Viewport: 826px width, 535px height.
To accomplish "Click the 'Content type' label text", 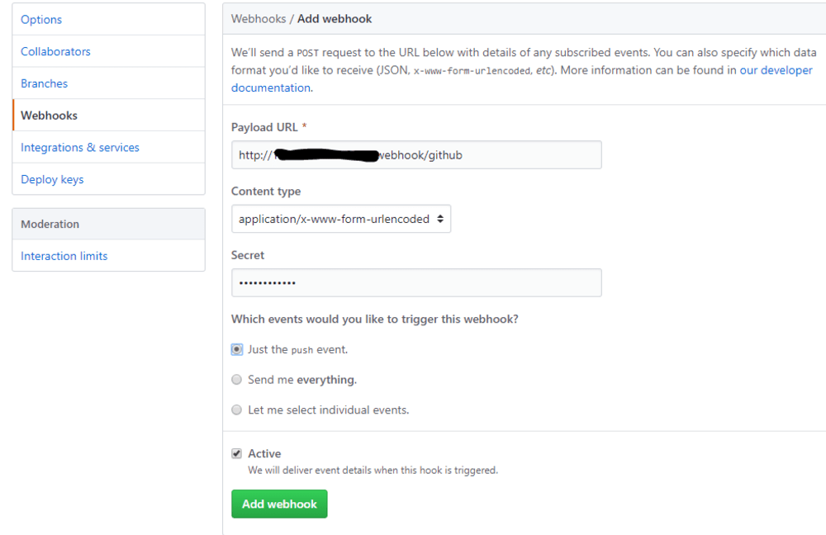I will coord(266,192).
